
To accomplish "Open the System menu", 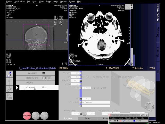I will coord(72,2).
